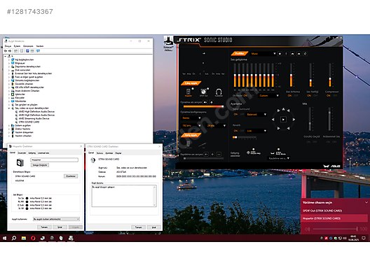Open recording settings gear icon in Sonic Studio

(212, 155)
